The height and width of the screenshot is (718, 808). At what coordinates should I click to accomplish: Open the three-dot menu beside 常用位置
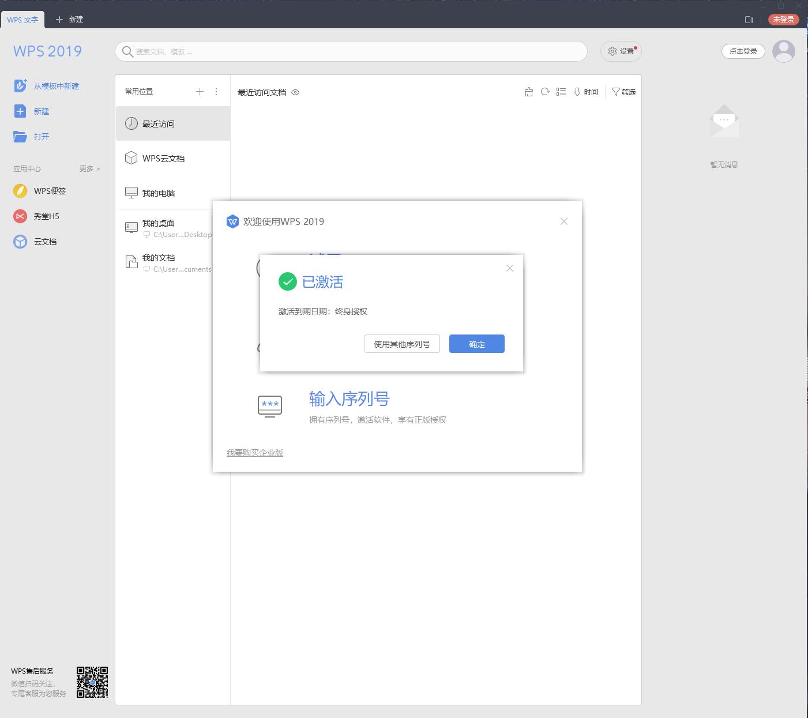point(216,91)
